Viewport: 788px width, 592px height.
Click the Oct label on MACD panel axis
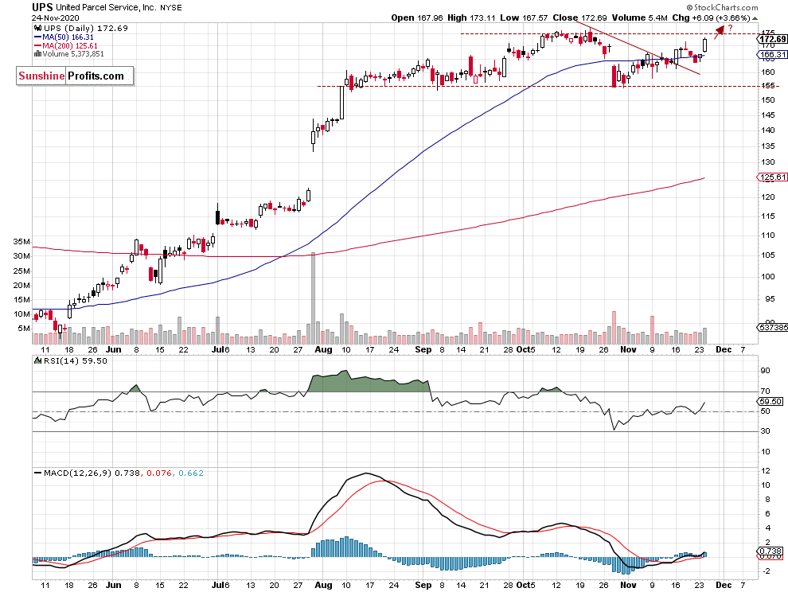point(523,585)
